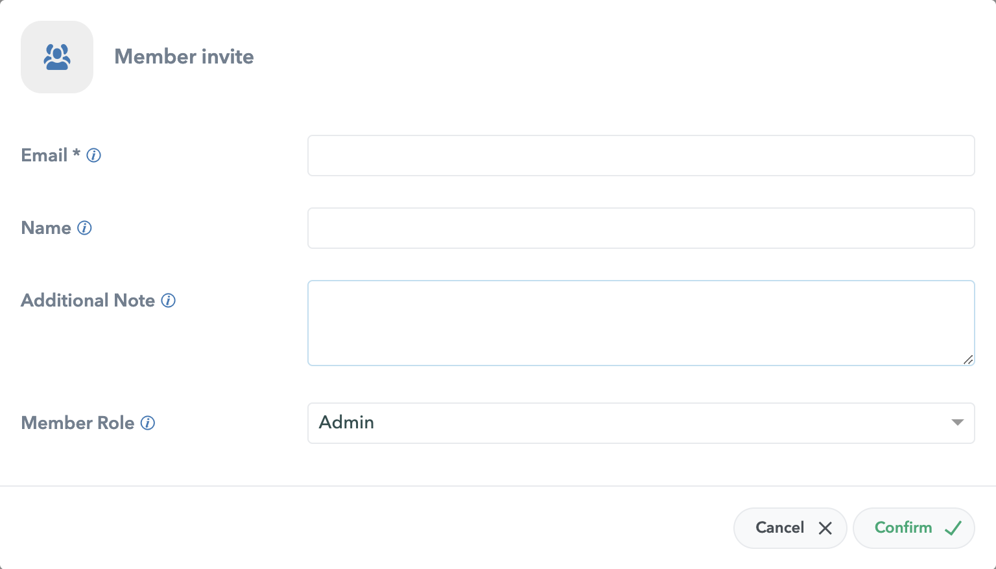Click into the Name text field
996x569 pixels.
coord(641,228)
